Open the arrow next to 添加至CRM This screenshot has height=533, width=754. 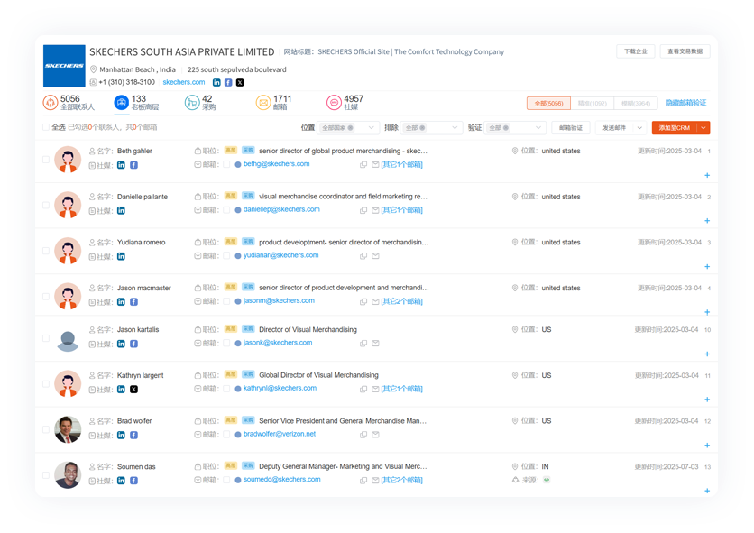703,128
